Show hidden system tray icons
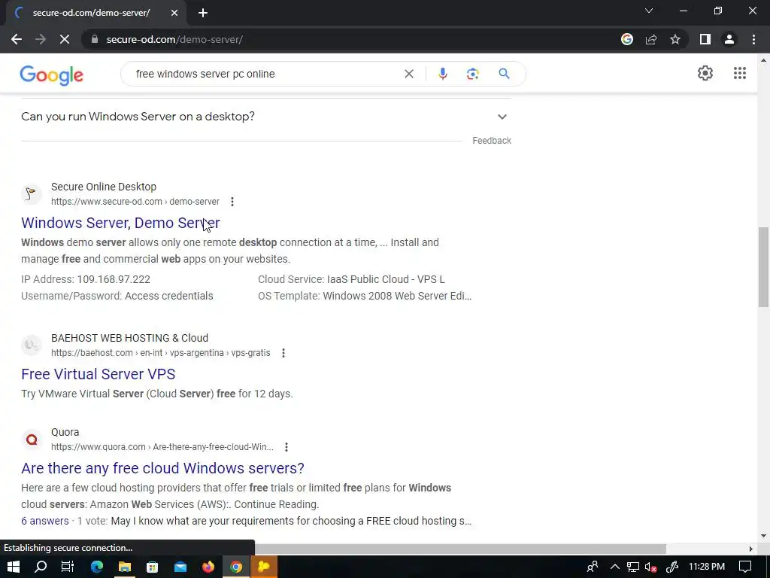The image size is (770, 578). pos(615,567)
